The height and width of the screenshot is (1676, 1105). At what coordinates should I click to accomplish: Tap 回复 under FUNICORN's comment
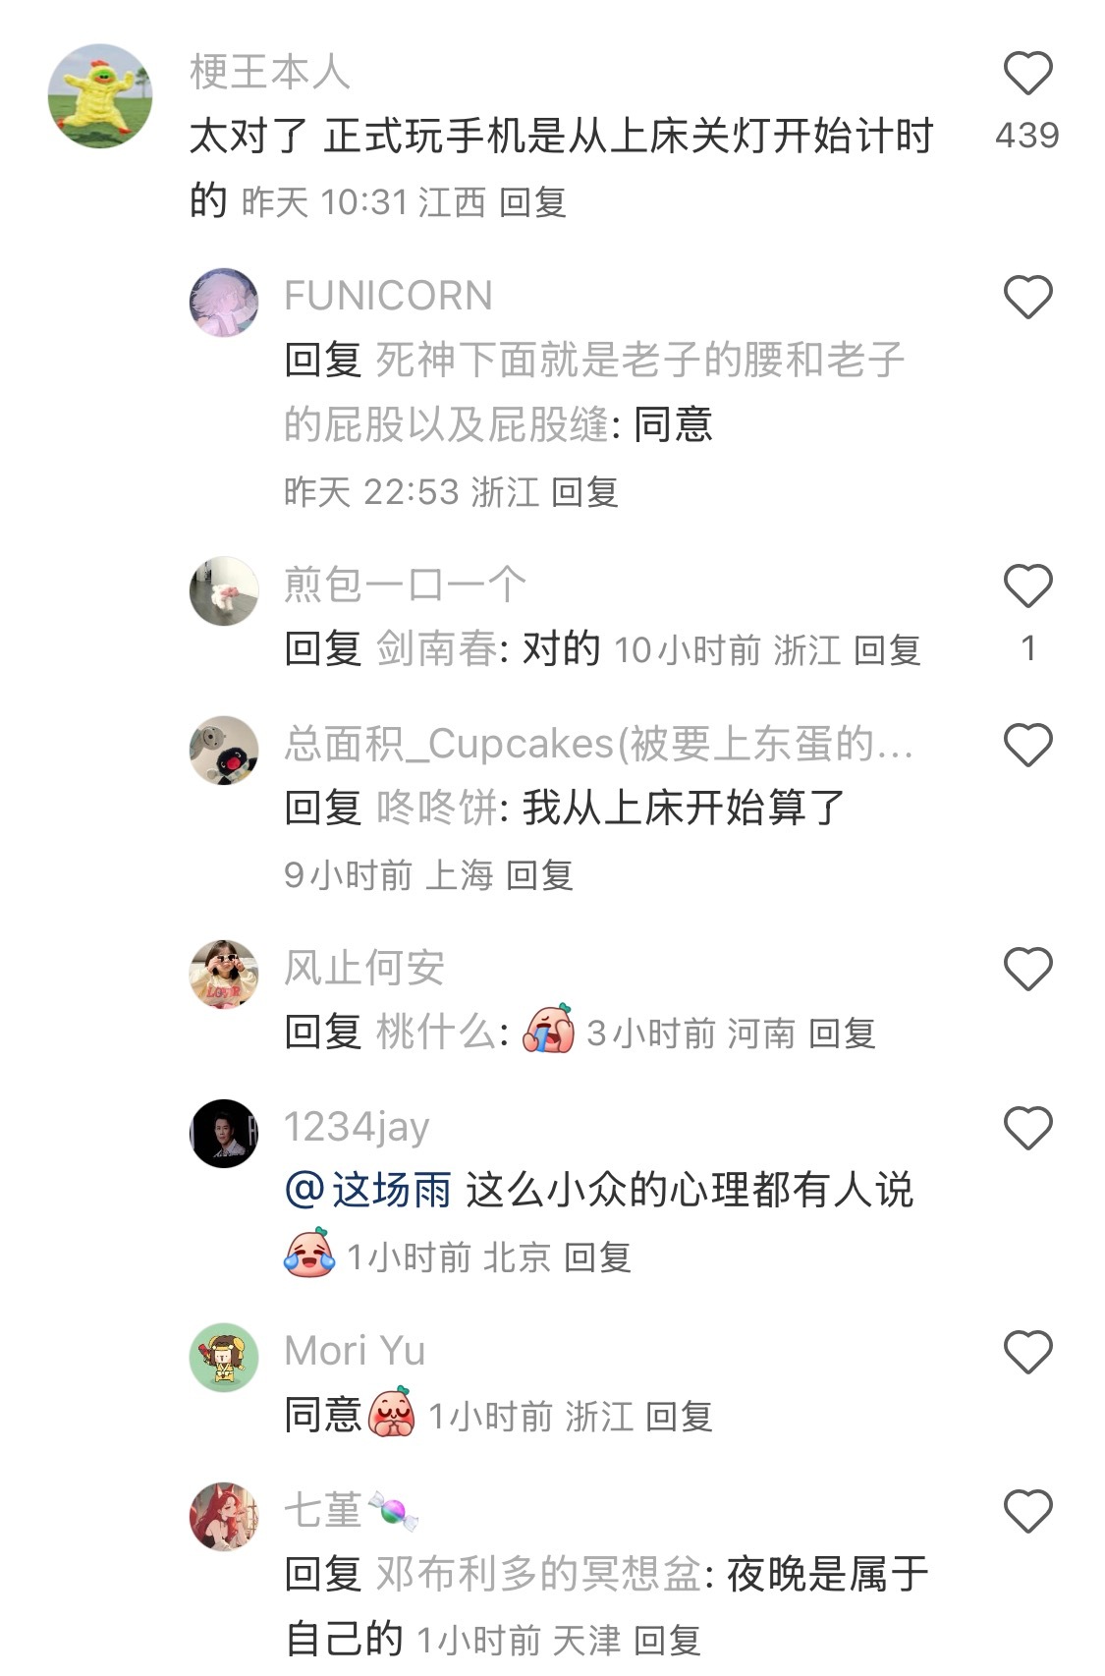tap(585, 491)
